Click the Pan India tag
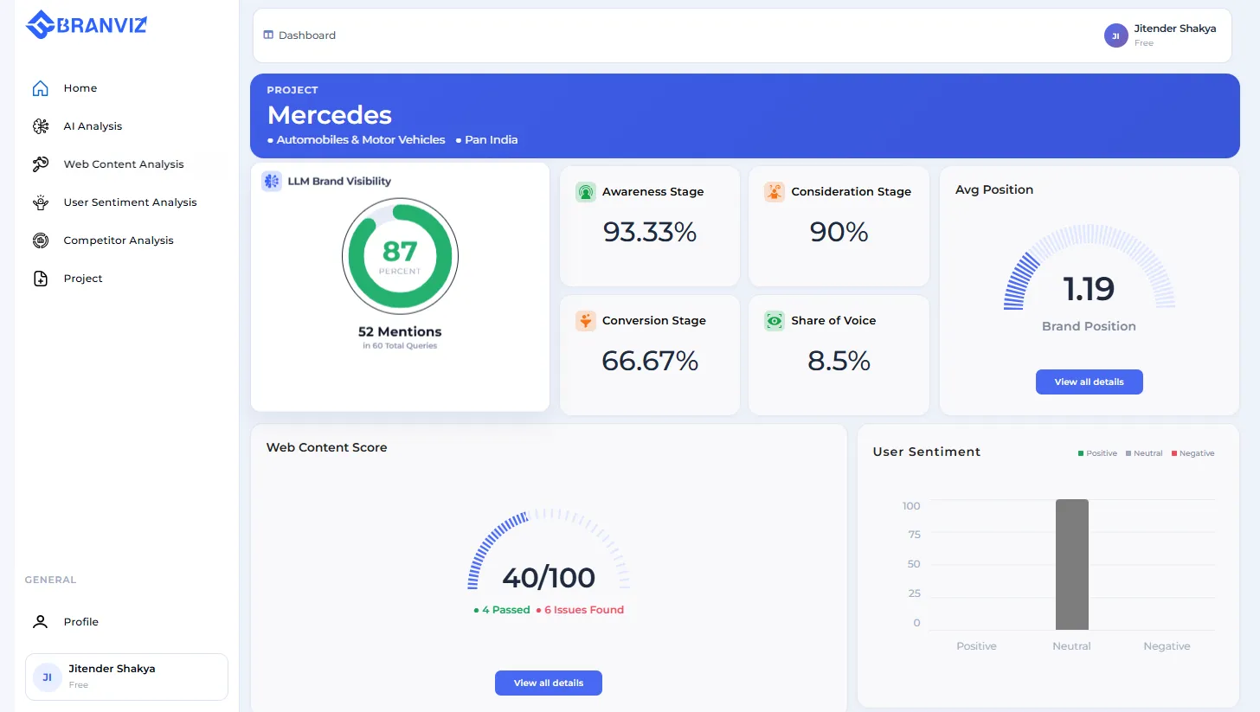Image resolution: width=1260 pixels, height=712 pixels. pos(492,139)
